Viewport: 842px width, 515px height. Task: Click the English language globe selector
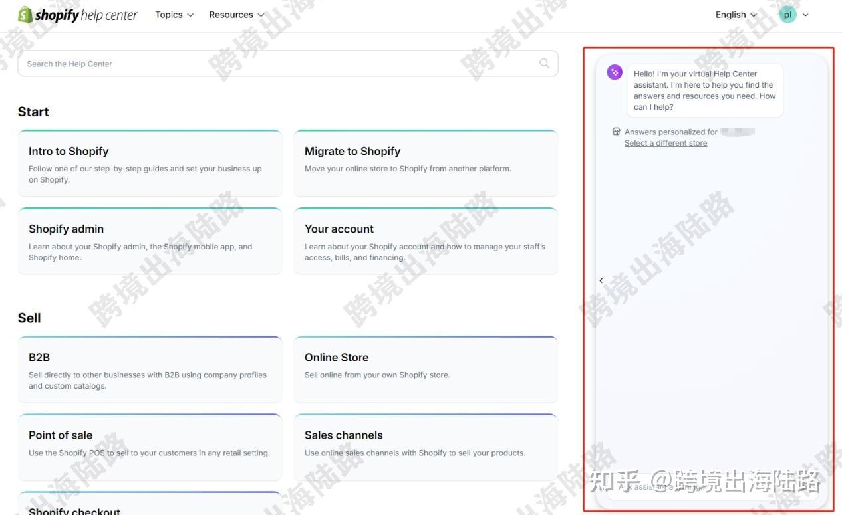pos(730,14)
